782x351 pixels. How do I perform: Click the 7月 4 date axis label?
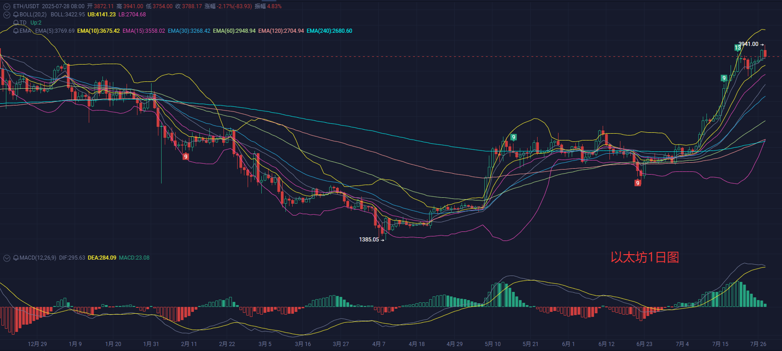pos(682,344)
